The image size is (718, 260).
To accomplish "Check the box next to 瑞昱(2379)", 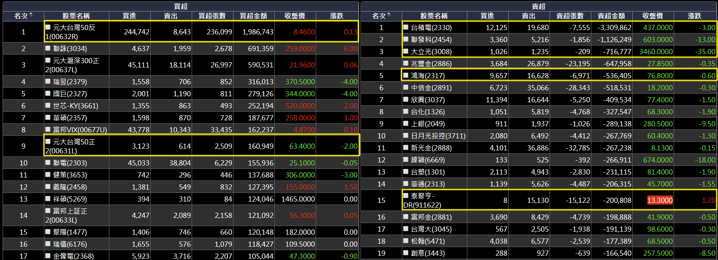I will [x=48, y=81].
